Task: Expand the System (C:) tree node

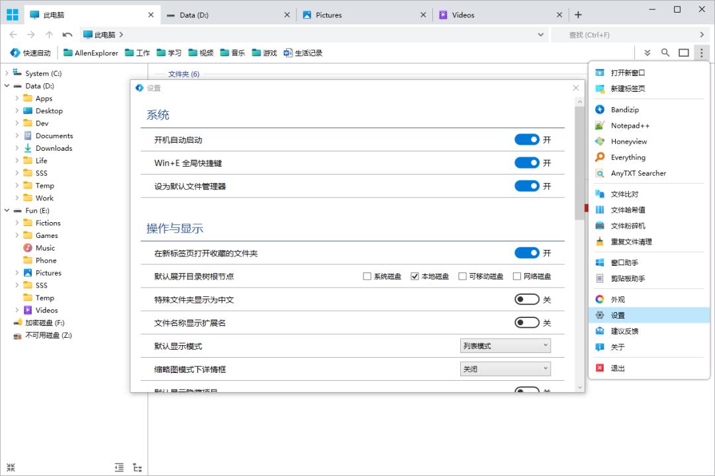Action: 7,73
